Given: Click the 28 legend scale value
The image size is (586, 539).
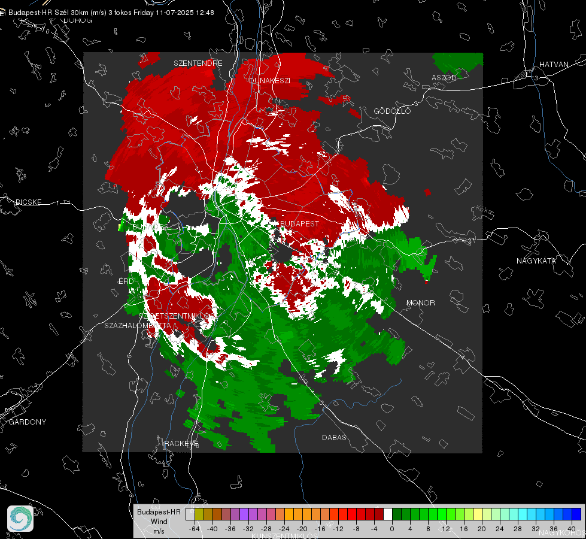Looking at the screenshot, I should click(518, 529).
